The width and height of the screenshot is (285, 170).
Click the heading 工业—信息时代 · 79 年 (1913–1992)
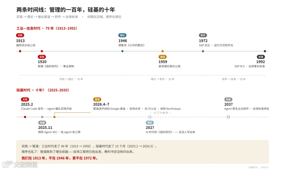[47, 28]
